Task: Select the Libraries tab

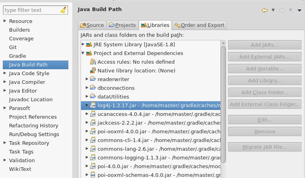Action: pos(155,25)
